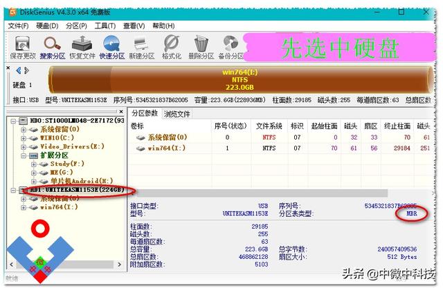
Task: Select Study(F:) partition in tree
Action: tap(67, 164)
